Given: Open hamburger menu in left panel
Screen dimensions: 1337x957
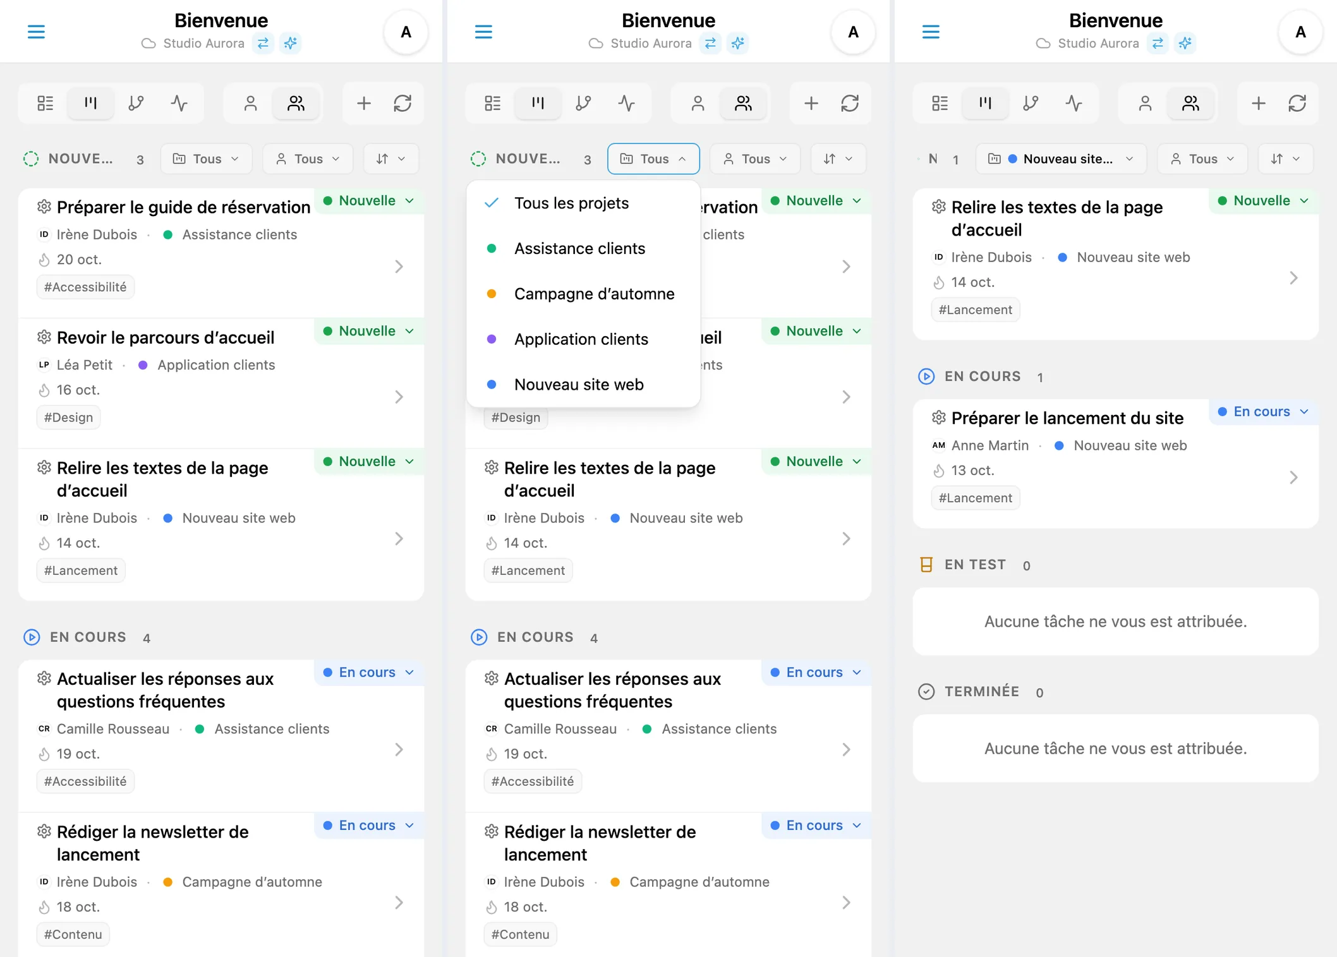Looking at the screenshot, I should click(x=36, y=32).
